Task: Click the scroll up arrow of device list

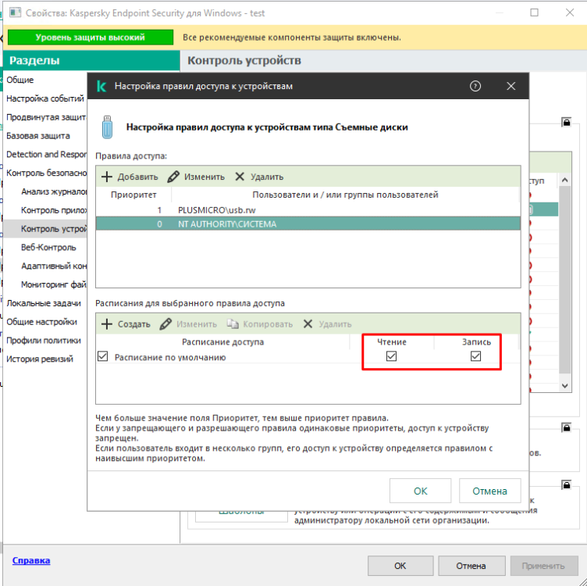Action: [x=565, y=180]
